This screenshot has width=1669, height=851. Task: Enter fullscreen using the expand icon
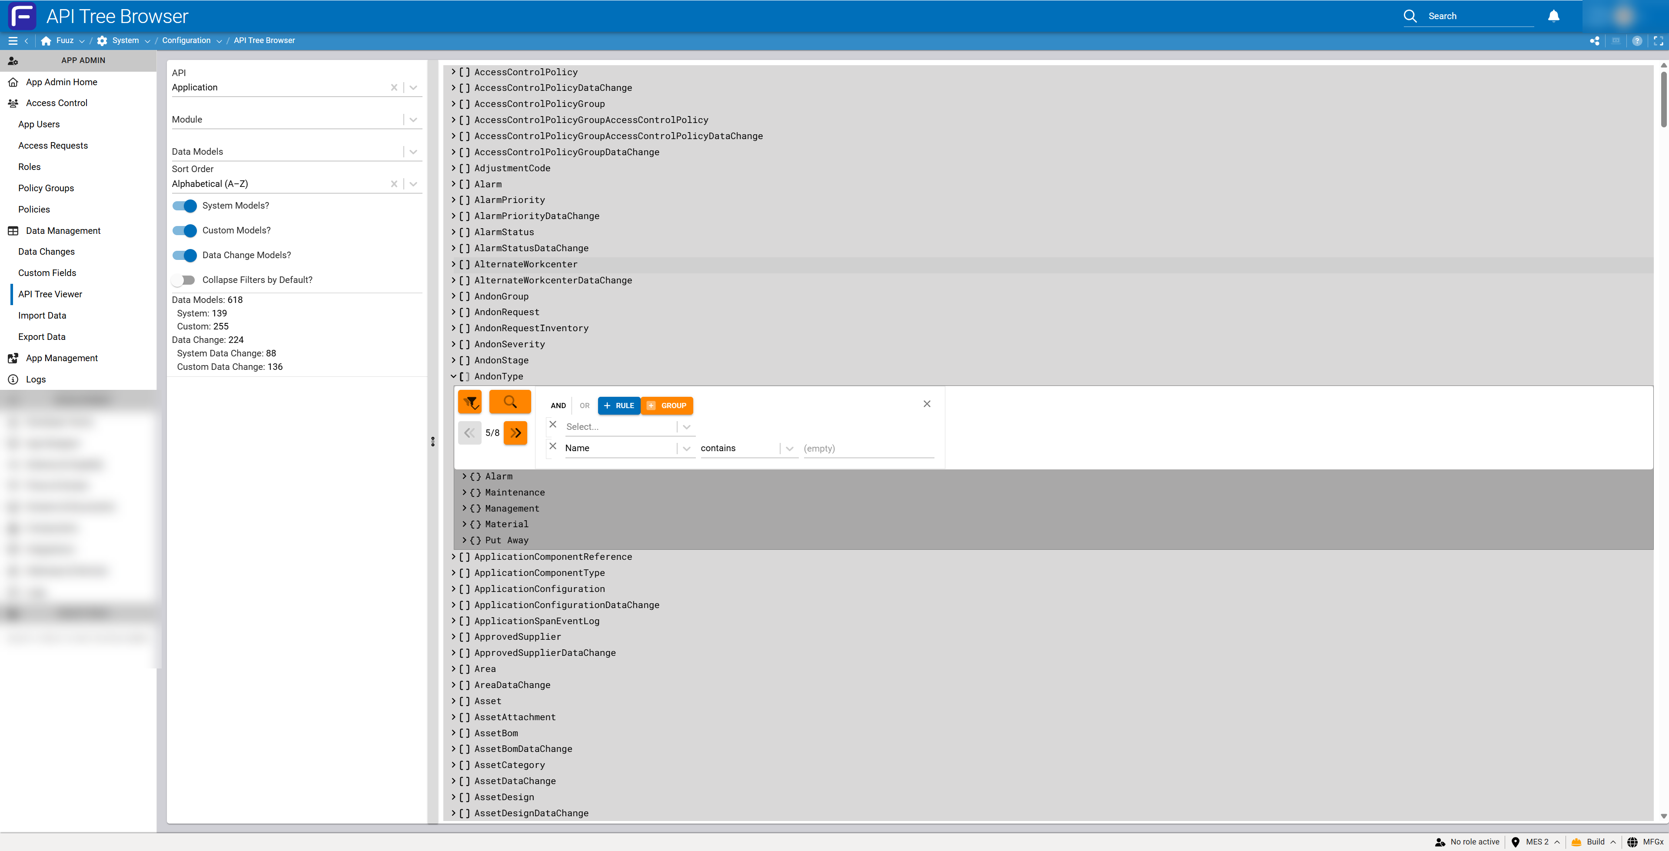point(1658,41)
